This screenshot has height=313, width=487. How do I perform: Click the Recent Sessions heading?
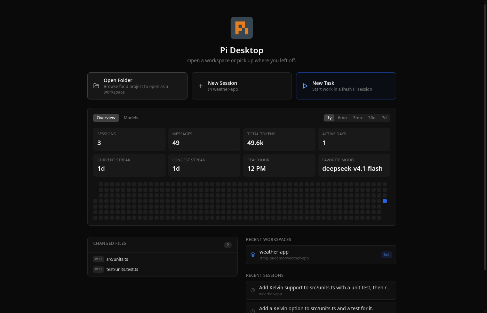265,275
